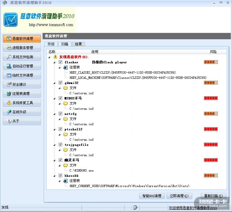
Task: Collapse the ptsshell2 tree node
Action: [54, 129]
